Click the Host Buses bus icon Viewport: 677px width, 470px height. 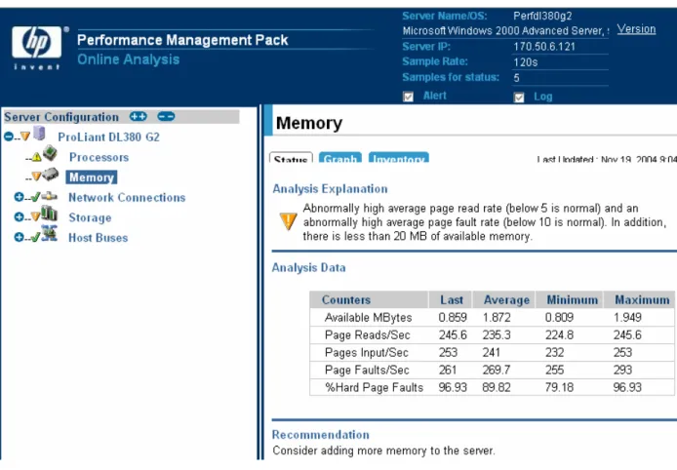(49, 233)
